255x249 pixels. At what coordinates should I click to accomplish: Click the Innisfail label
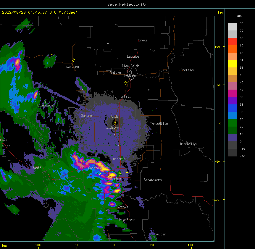(123, 96)
